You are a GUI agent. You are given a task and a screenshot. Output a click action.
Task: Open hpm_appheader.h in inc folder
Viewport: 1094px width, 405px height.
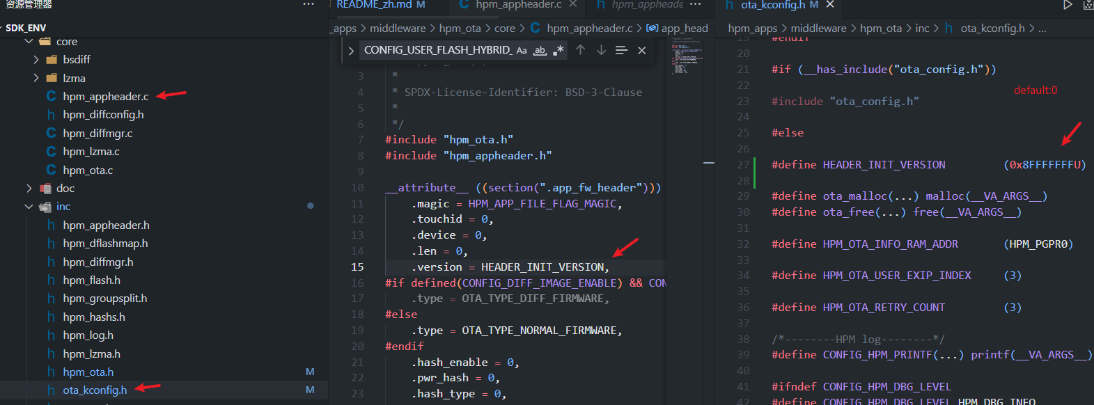(x=106, y=225)
